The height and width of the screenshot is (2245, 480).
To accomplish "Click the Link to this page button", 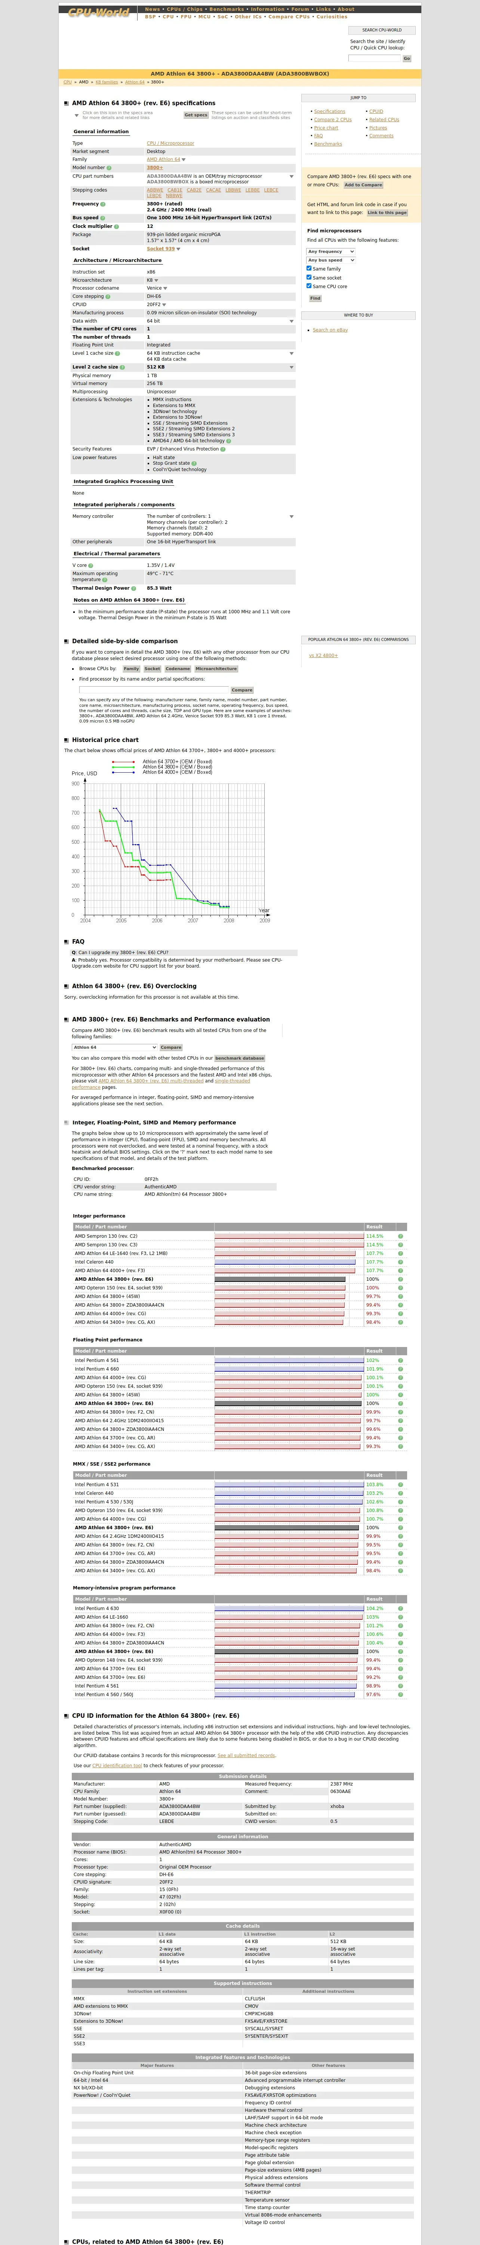I will point(387,213).
